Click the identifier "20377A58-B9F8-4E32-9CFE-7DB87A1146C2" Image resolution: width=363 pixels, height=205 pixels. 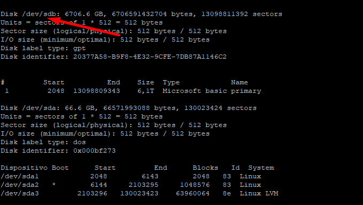[x=150, y=57]
